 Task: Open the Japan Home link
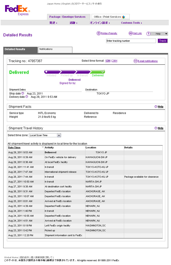click(x=54, y=4)
